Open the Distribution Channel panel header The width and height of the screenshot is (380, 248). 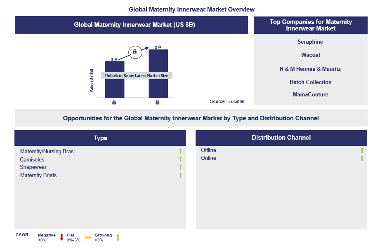281,138
